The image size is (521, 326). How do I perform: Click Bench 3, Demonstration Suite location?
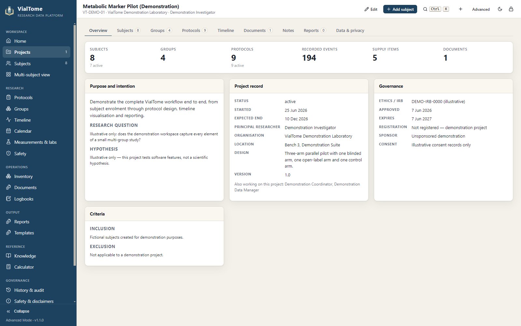point(312,145)
